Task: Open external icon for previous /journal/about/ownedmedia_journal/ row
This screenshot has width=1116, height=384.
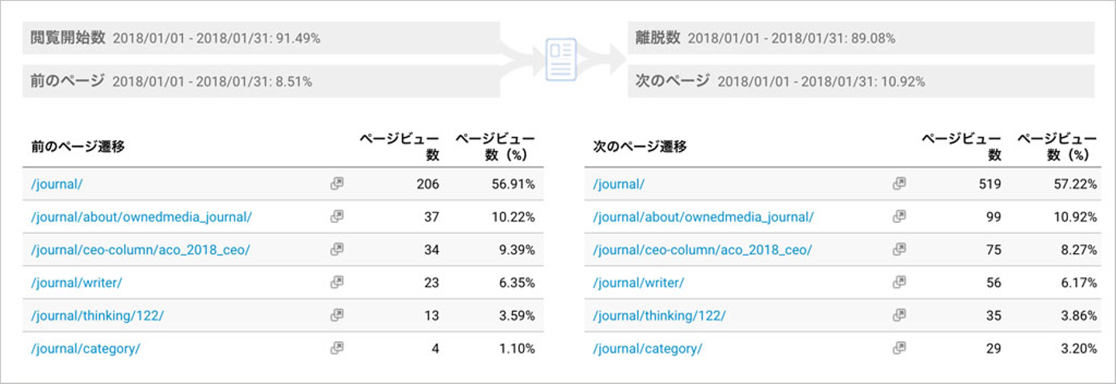Action: click(x=336, y=217)
